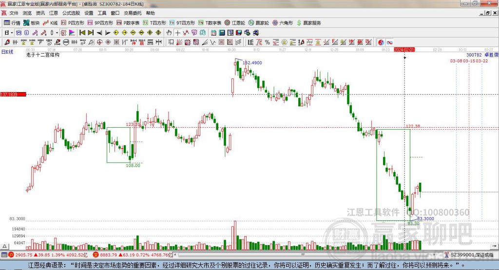Click the 沪 Shanghai index badge

[11, 255]
